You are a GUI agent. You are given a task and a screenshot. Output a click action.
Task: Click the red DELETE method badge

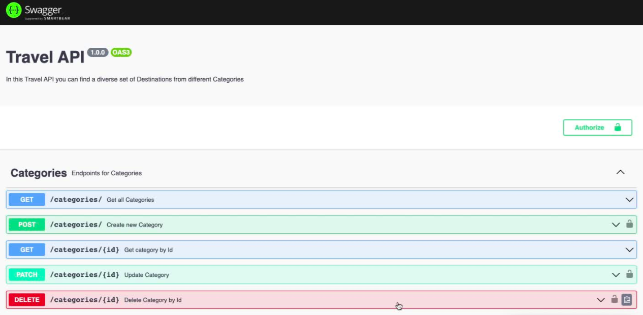(27, 300)
